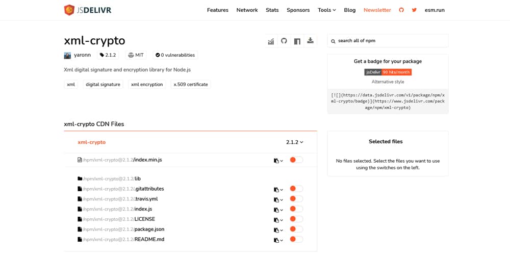The width and height of the screenshot is (510, 255).
Task: Click the yaronn author avatar
Action: pyautogui.click(x=67, y=55)
